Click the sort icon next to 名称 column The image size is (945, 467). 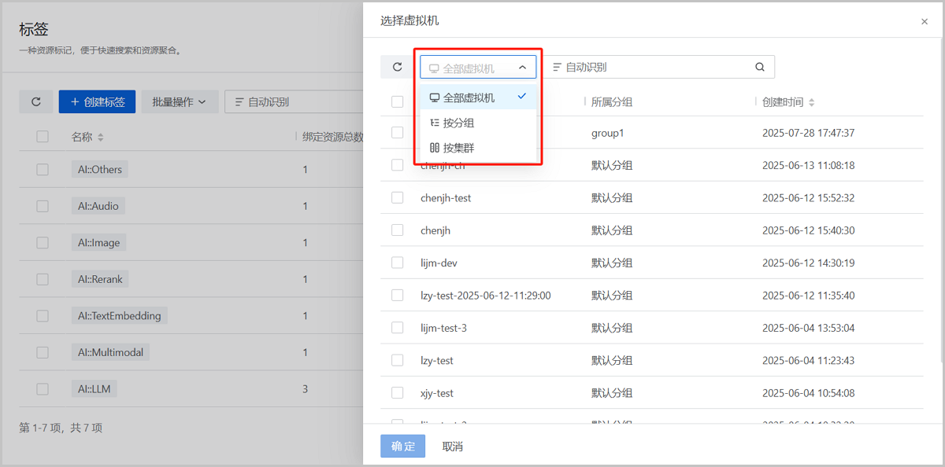(x=101, y=138)
